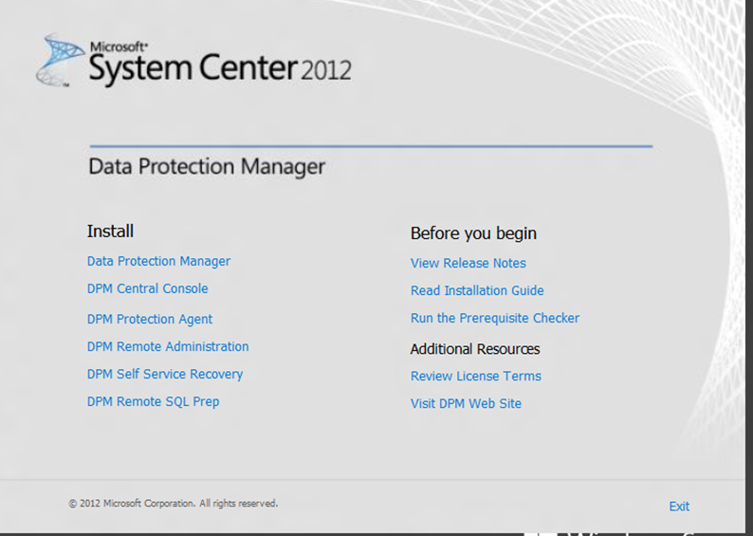Install Data Protection Manager link
The width and height of the screenshot is (753, 536).
tap(158, 261)
